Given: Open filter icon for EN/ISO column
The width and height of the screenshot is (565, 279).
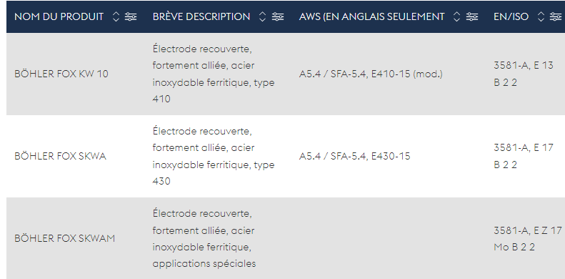Looking at the screenshot, I should click(555, 16).
